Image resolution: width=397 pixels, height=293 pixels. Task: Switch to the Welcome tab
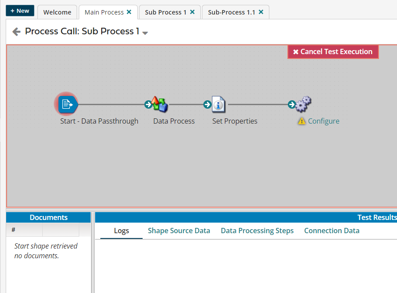point(57,12)
